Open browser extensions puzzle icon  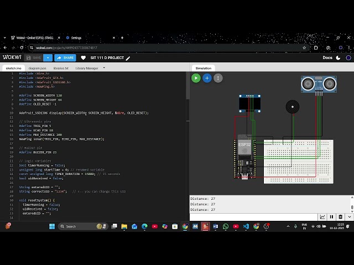click(316, 48)
